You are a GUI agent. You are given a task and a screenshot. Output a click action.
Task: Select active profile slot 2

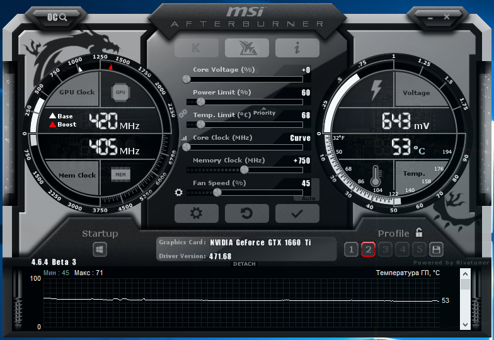click(x=368, y=249)
